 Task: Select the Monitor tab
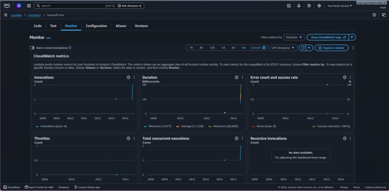71,25
